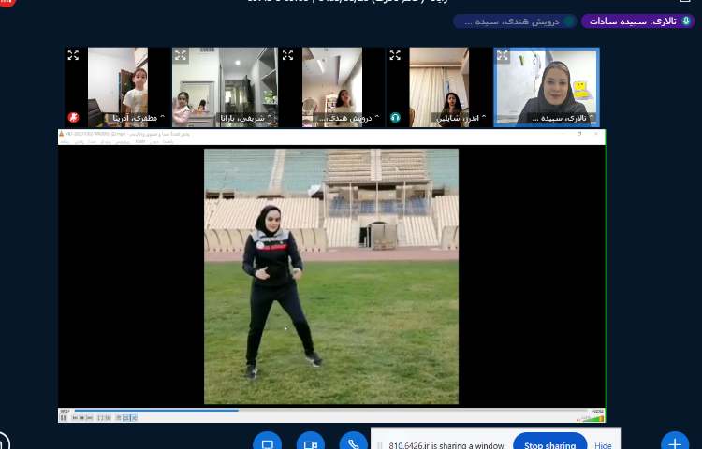Toggle VLC loop button in control bar
The width and height of the screenshot is (702, 449).
(x=126, y=418)
